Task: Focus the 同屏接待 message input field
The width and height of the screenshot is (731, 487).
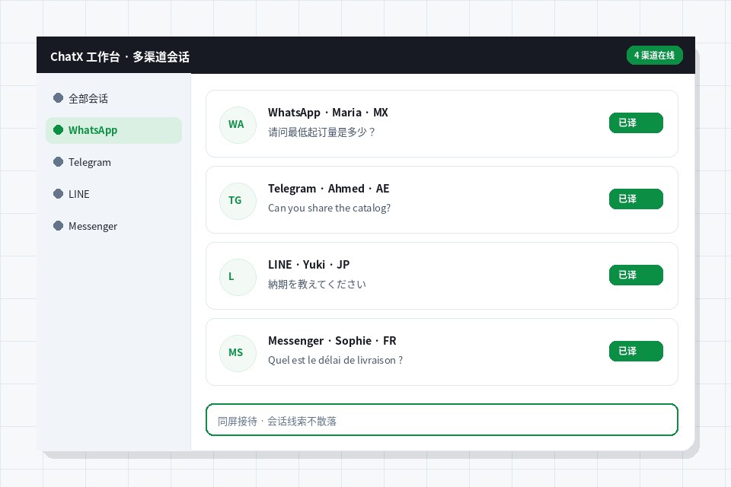Action: (x=442, y=420)
